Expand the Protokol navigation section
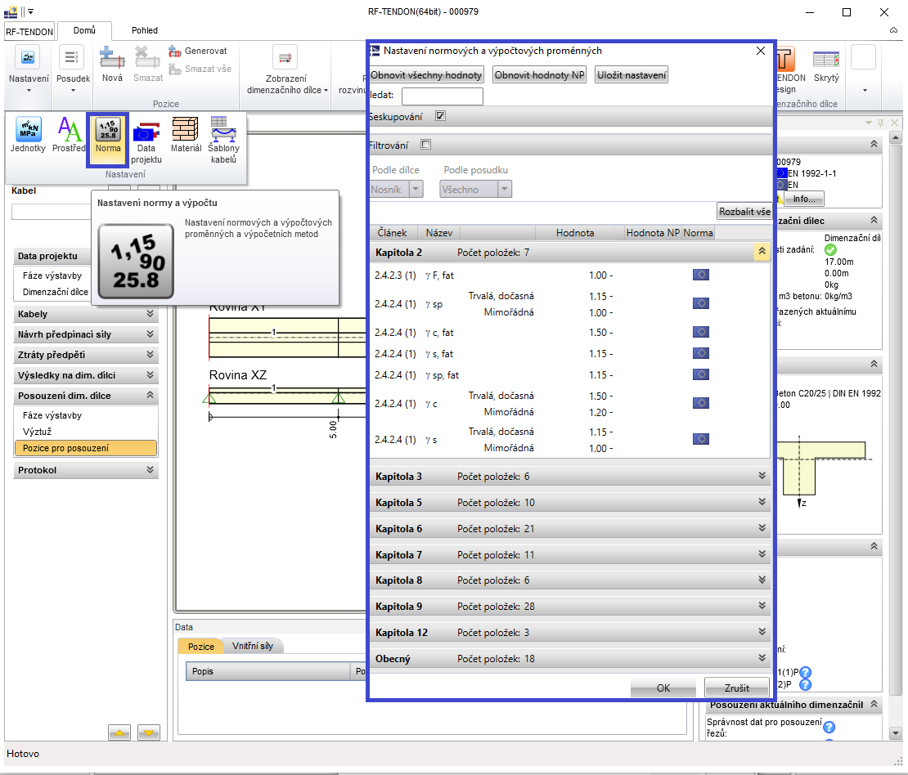This screenshot has width=908, height=775. point(150,469)
